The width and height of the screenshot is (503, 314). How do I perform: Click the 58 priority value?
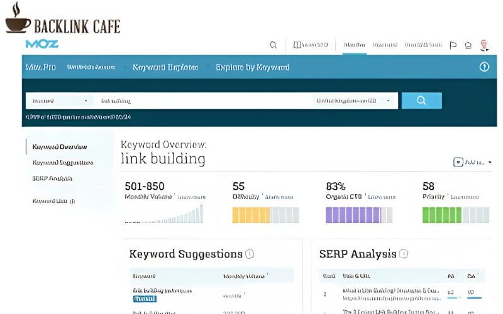click(x=428, y=186)
